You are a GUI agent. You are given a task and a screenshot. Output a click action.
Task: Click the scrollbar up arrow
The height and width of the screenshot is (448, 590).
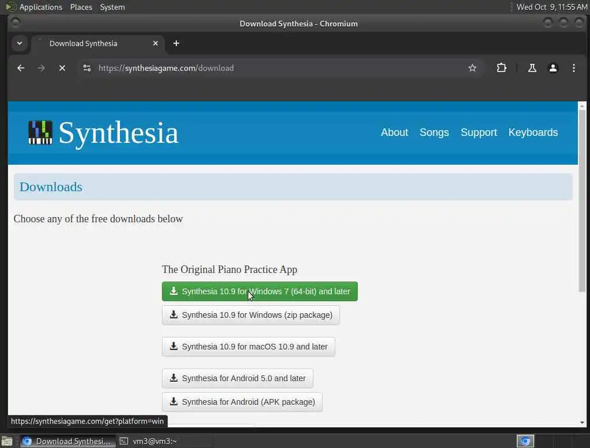(x=582, y=106)
